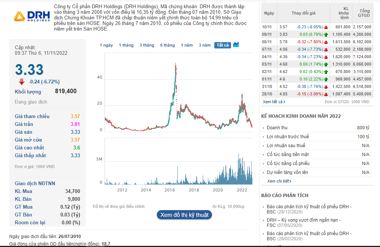
Task: Click the Giá mở cửa label
Action: click(x=28, y=140)
